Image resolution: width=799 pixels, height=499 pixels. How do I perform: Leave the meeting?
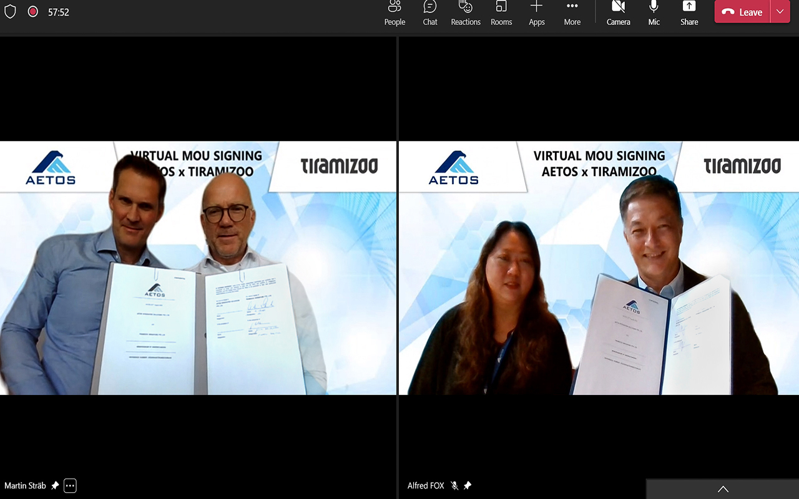click(x=742, y=12)
